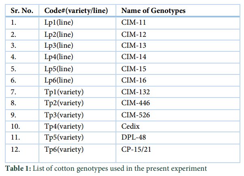Click the 'Name of Genotypes' header
This screenshot has height=176, width=244.
(153, 11)
